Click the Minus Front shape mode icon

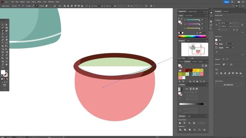pos(184,123)
